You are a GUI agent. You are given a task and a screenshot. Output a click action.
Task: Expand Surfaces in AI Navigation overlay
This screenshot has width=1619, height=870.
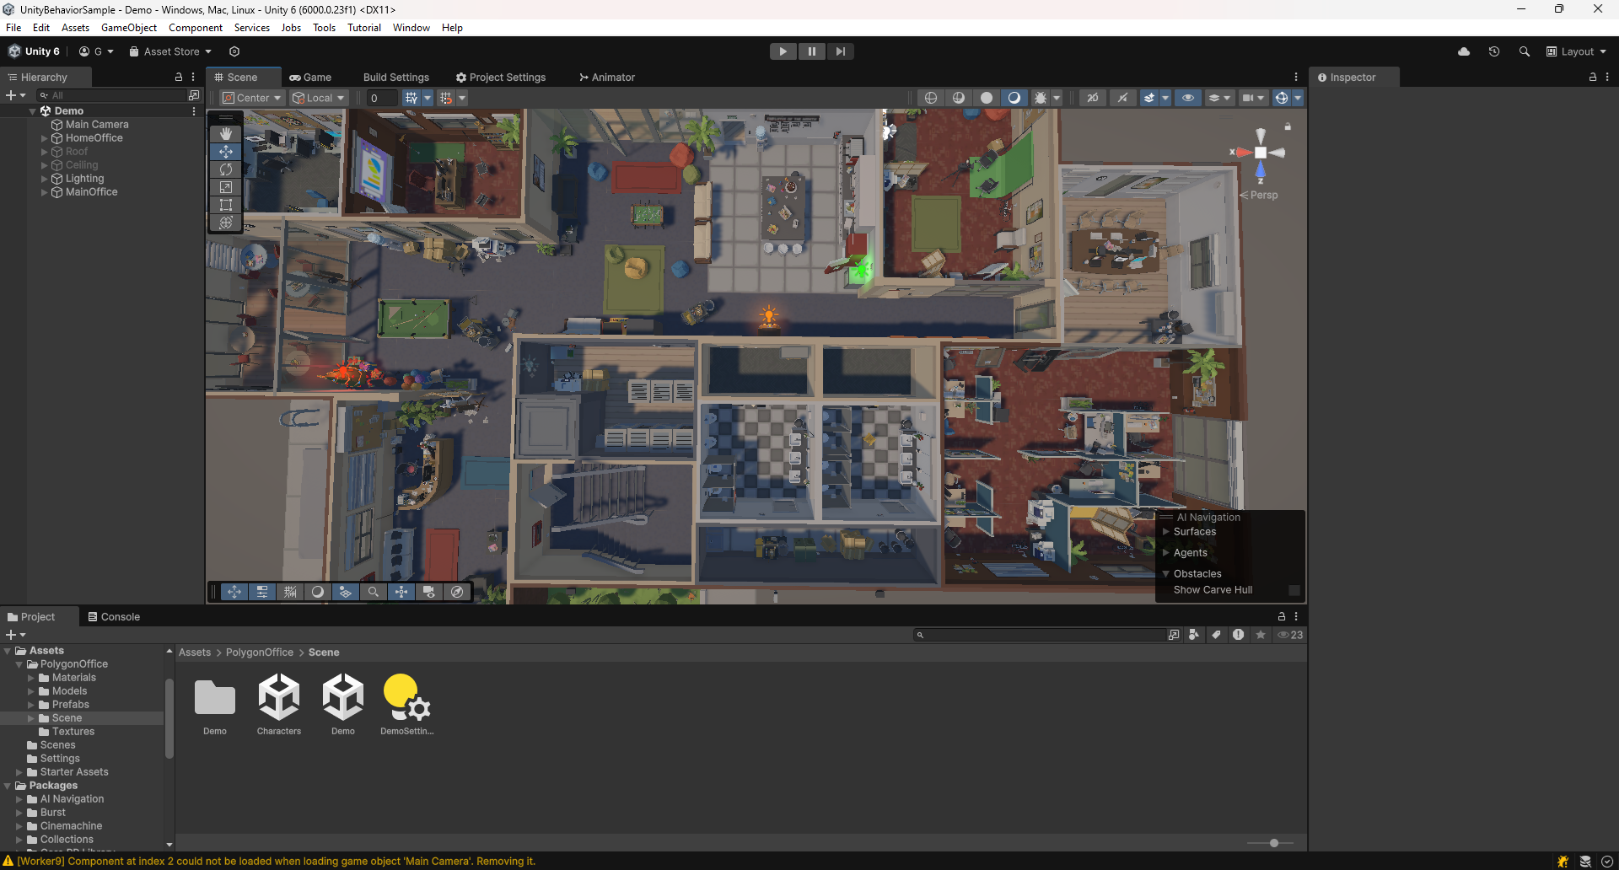tap(1166, 532)
